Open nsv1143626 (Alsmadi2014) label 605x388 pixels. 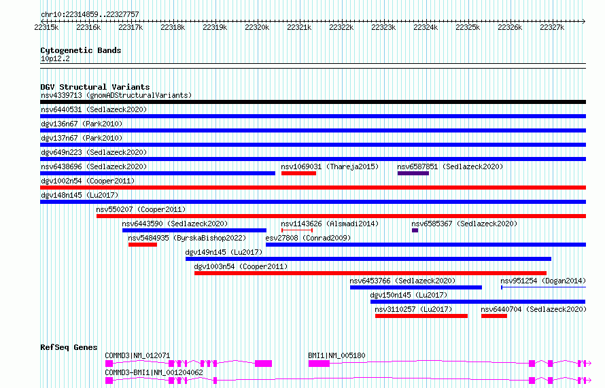(x=330, y=224)
